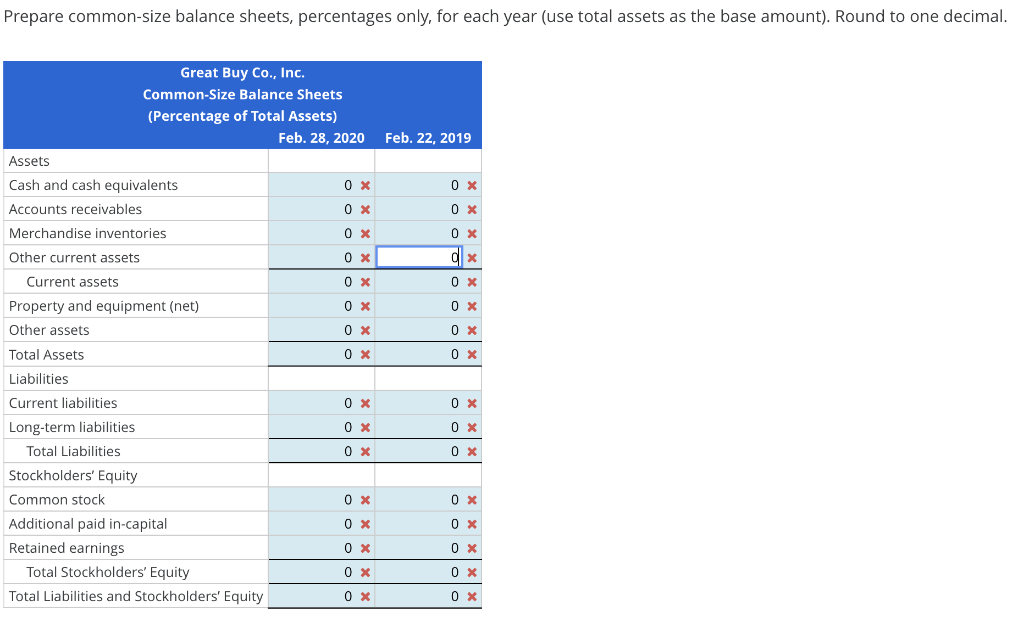The width and height of the screenshot is (1018, 617).
Task: Click the red X beside 2019 Common stock
Action: pos(472,500)
